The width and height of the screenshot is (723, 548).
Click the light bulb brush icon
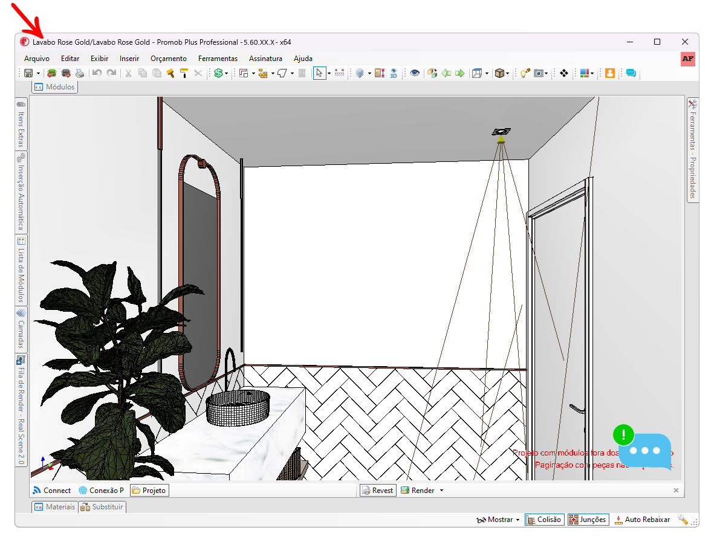(x=525, y=73)
